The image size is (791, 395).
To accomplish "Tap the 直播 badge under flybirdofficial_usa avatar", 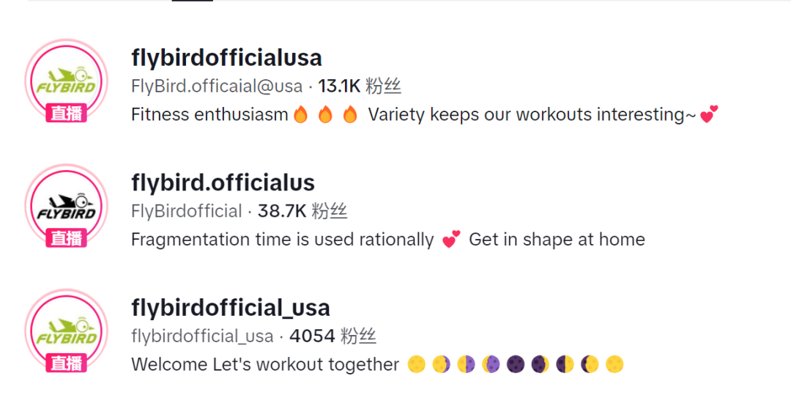I will pos(66,363).
